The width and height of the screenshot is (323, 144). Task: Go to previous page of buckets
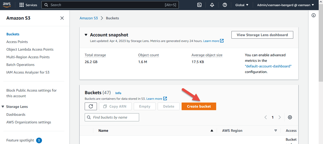(266, 117)
